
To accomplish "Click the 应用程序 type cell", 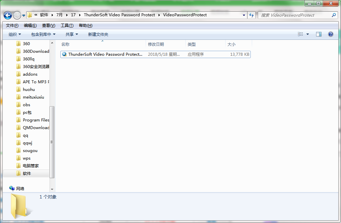I will 196,54.
